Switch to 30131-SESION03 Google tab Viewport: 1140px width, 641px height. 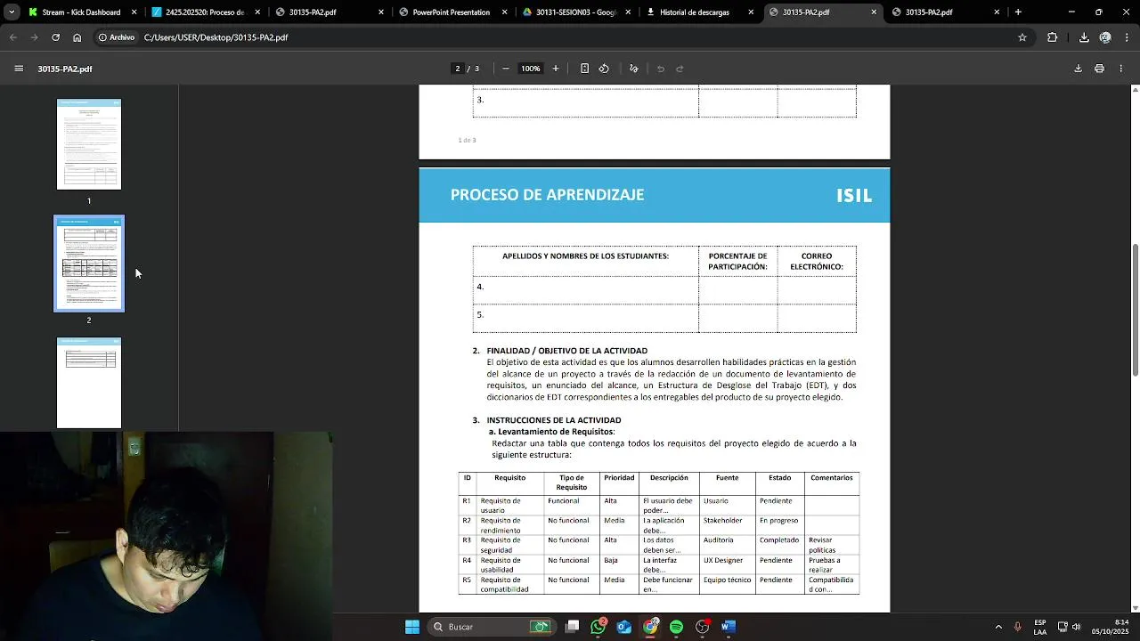575,12
